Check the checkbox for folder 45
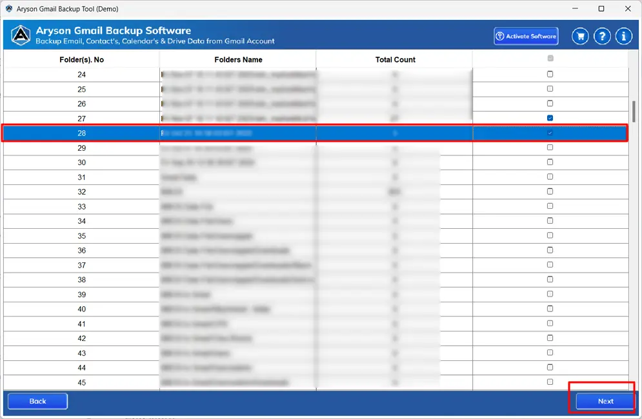Image resolution: width=642 pixels, height=419 pixels. [x=550, y=382]
